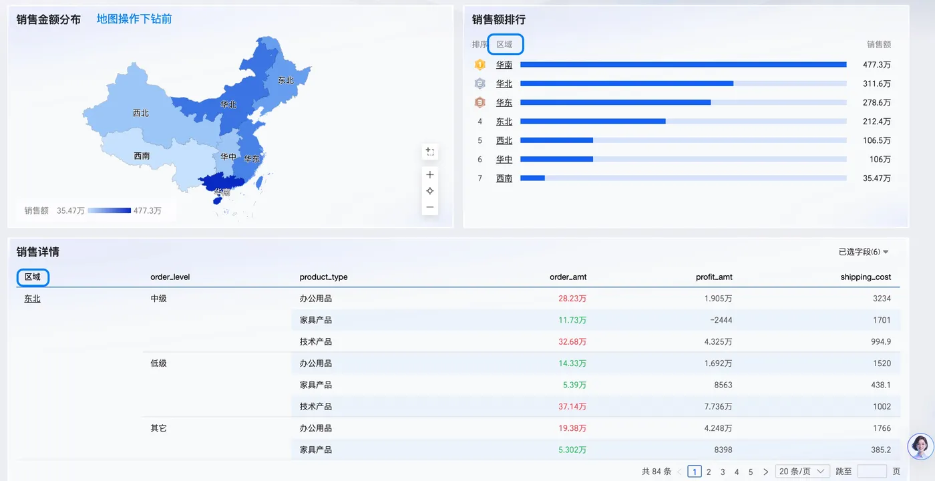The height and width of the screenshot is (481, 935).
Task: Reset the map position with the locate icon
Action: point(430,191)
